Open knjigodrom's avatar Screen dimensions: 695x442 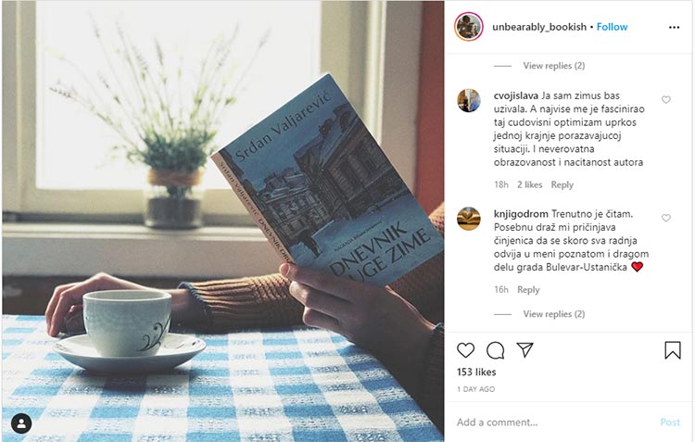tap(469, 219)
